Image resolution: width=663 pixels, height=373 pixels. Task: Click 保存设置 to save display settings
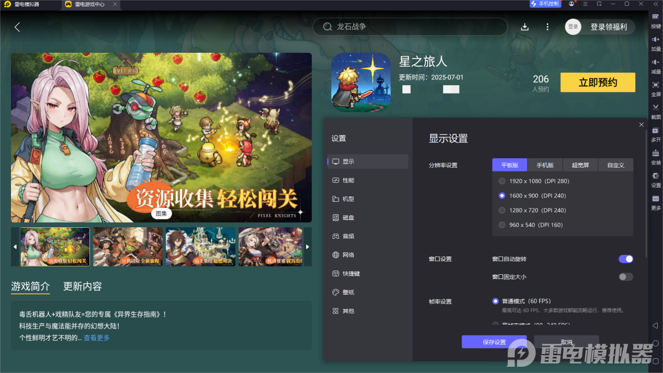pyautogui.click(x=493, y=342)
